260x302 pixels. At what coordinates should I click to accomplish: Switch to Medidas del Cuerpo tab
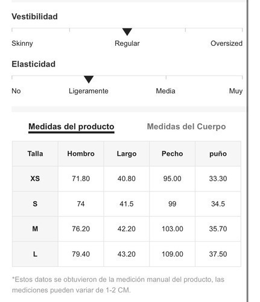point(186,127)
